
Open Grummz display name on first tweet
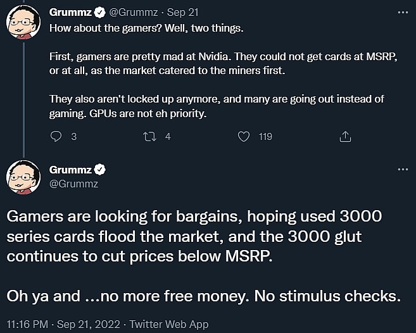(x=70, y=13)
